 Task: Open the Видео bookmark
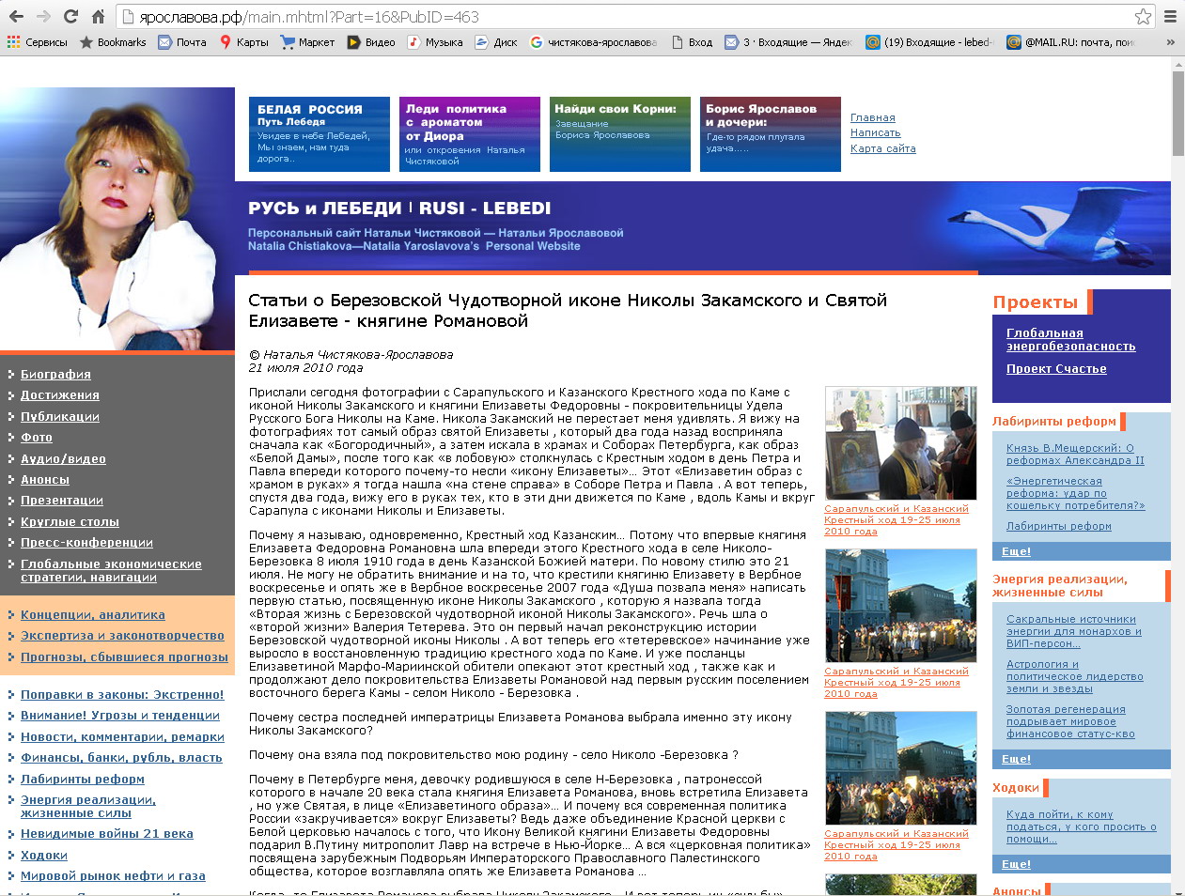[x=371, y=42]
